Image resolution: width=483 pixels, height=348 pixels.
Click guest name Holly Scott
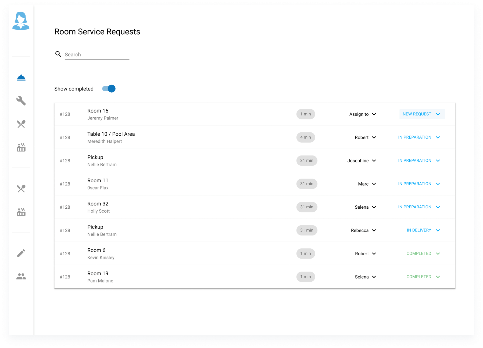(x=98, y=211)
